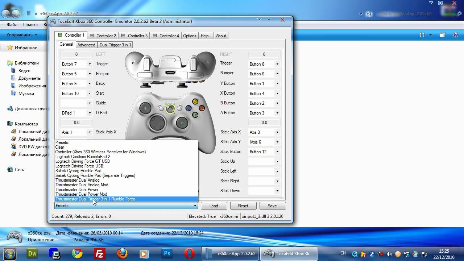This screenshot has width=464, height=261.
Task: Click Controller 1 green status icon
Action: click(x=60, y=35)
